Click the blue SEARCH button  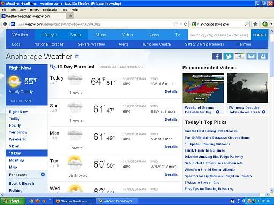click(x=260, y=35)
